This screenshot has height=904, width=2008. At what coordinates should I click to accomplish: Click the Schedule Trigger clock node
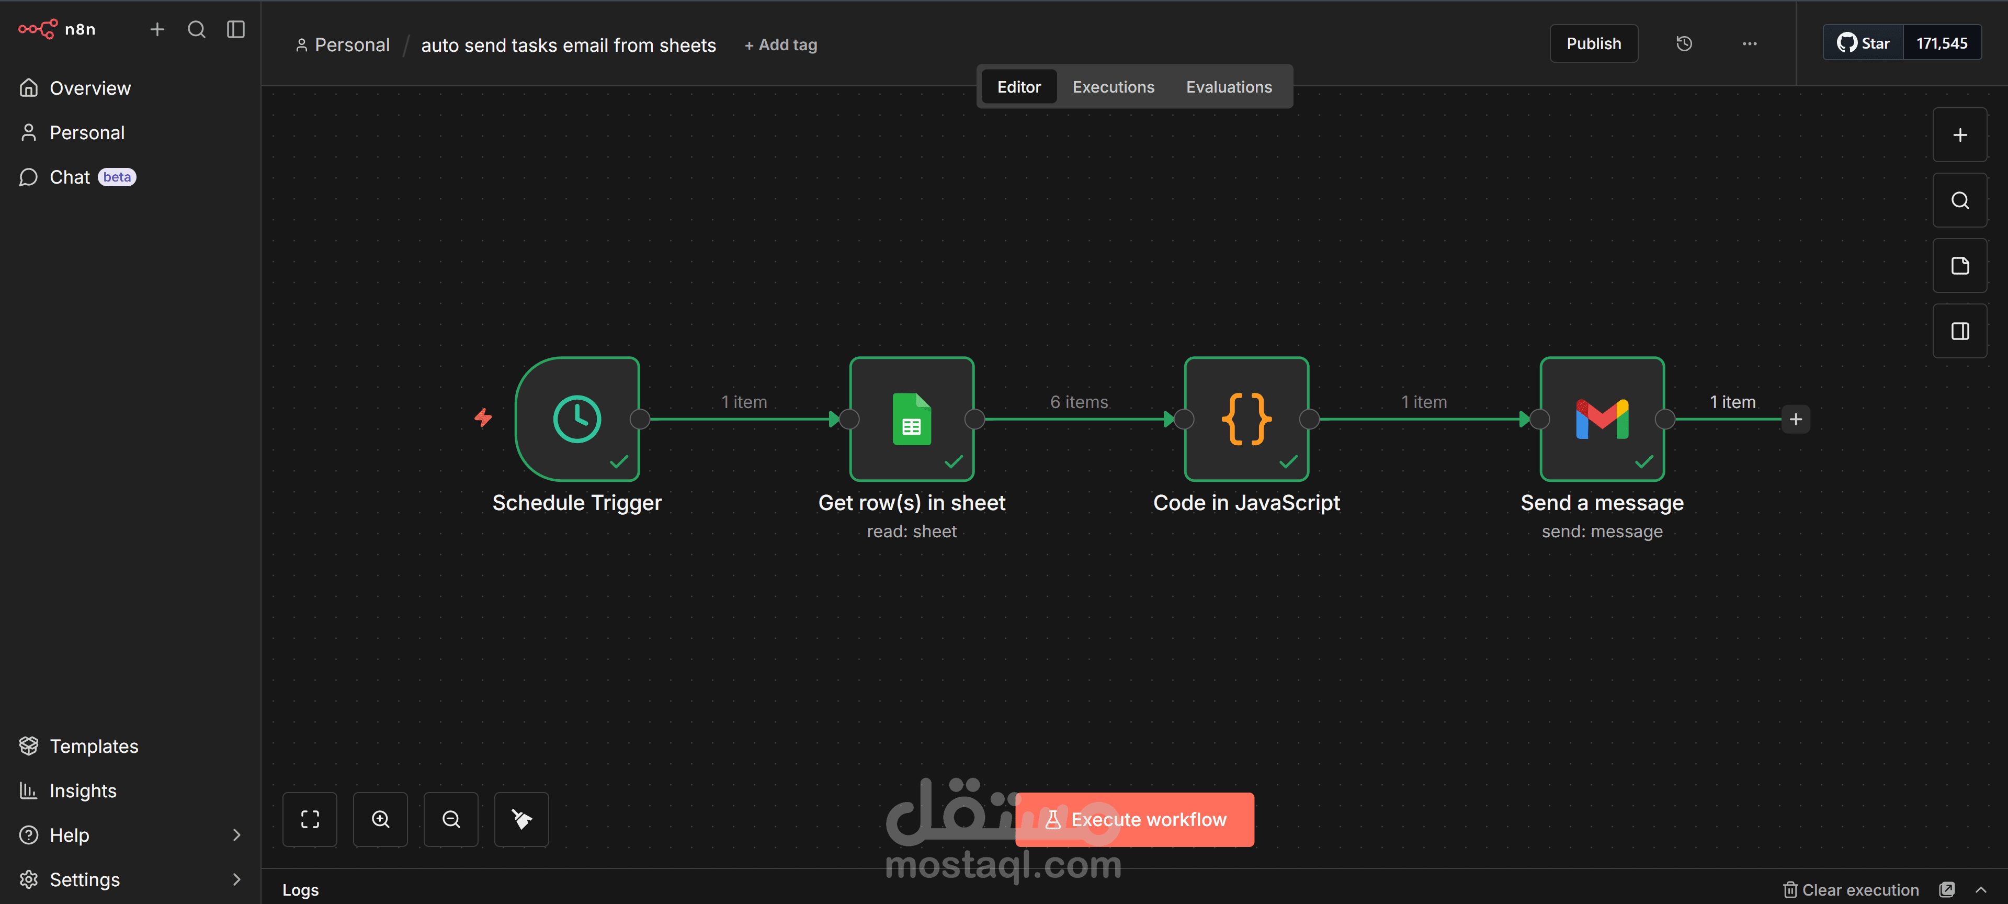[x=577, y=419]
